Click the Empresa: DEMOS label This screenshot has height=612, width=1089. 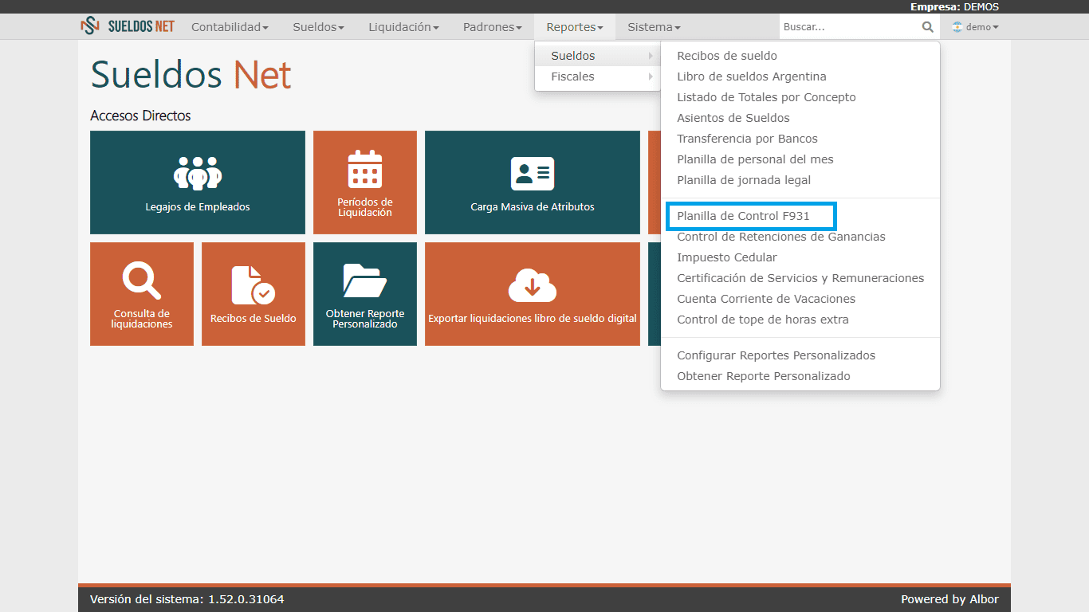[954, 6]
